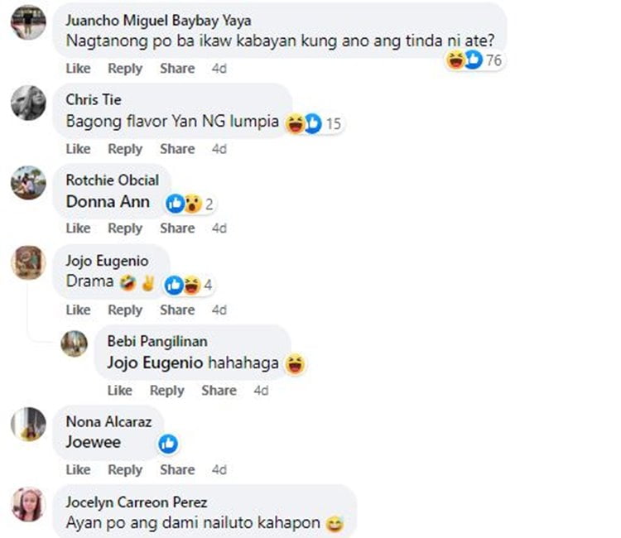Open Jocelyn Carreon Perez's profile photo
621x538 pixels.
pos(28,505)
